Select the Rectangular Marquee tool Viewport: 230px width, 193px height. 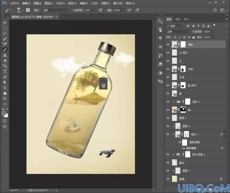pyautogui.click(x=5, y=28)
